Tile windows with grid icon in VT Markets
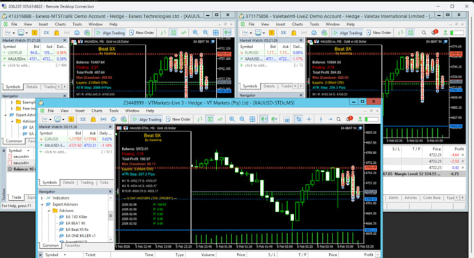Image resolution: width=474 pixels, height=258 pixels. pyautogui.click(x=252, y=119)
